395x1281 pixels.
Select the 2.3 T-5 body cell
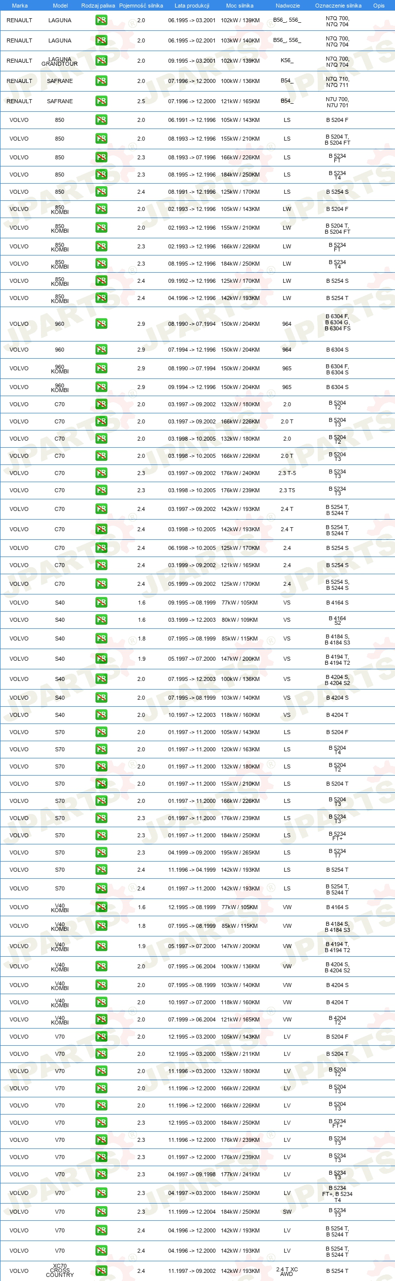click(x=287, y=473)
